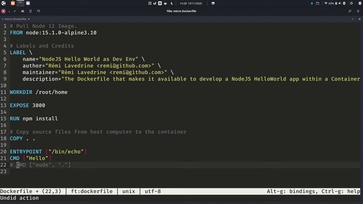Click the 'FROM' keyword on line 2
This screenshot has height=204, width=363.
[x=16, y=33]
